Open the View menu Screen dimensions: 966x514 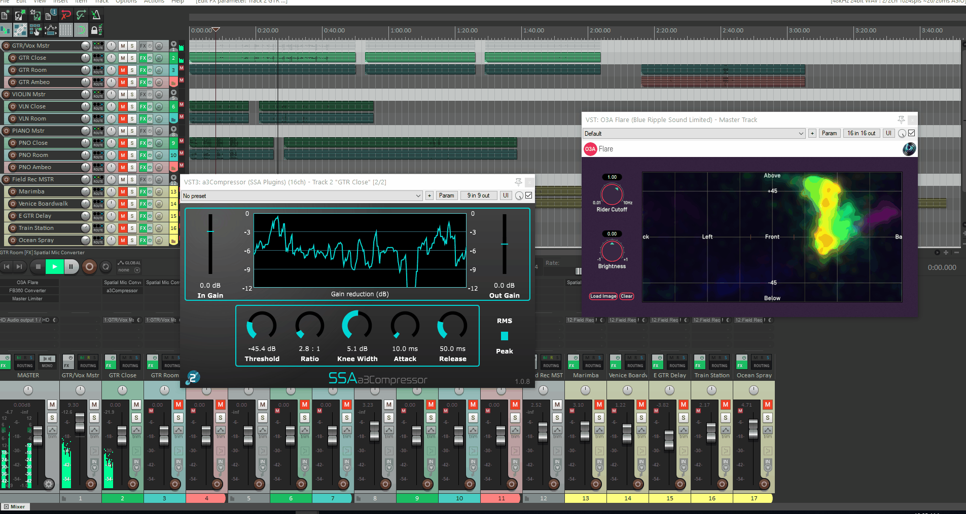(40, 2)
